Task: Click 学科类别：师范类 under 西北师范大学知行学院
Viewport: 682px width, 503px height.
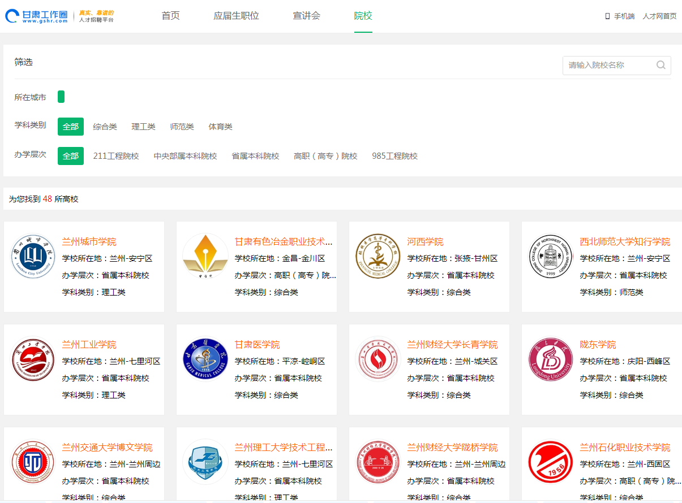Action: tap(612, 293)
